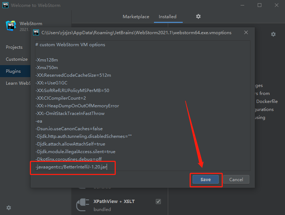Viewport: 285px width, 215px height.
Task: Click the Cancel button in the vmoptions dialog
Action: [x=236, y=179]
